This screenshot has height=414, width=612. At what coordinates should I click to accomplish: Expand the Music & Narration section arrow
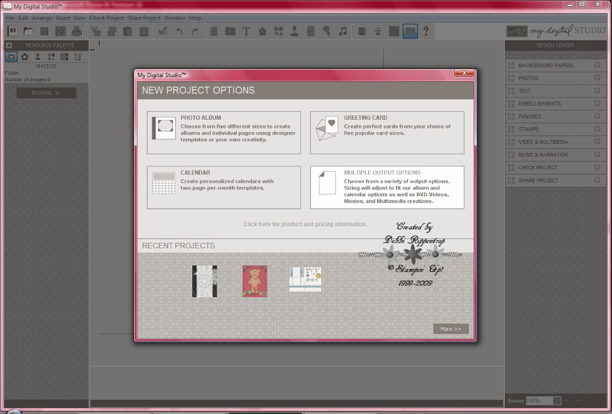pos(597,154)
